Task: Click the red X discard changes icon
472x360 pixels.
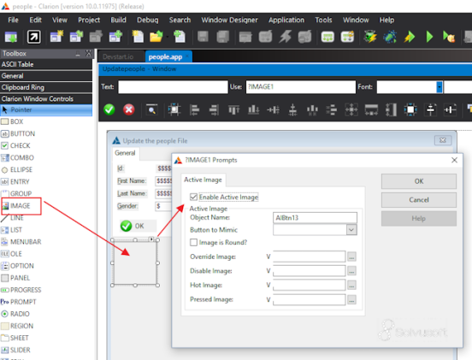Action: pos(129,109)
